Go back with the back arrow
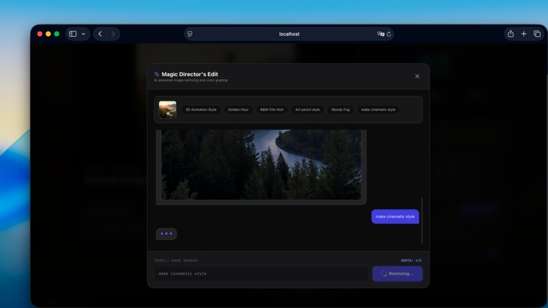 (101, 34)
